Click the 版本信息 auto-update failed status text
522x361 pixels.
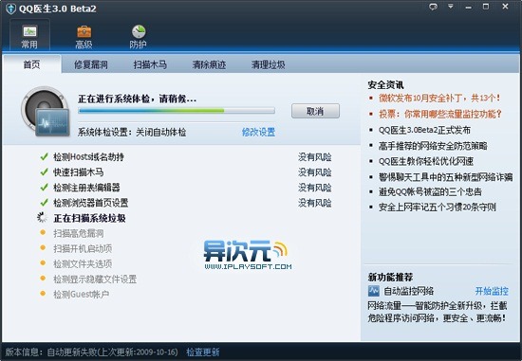[x=91, y=352]
